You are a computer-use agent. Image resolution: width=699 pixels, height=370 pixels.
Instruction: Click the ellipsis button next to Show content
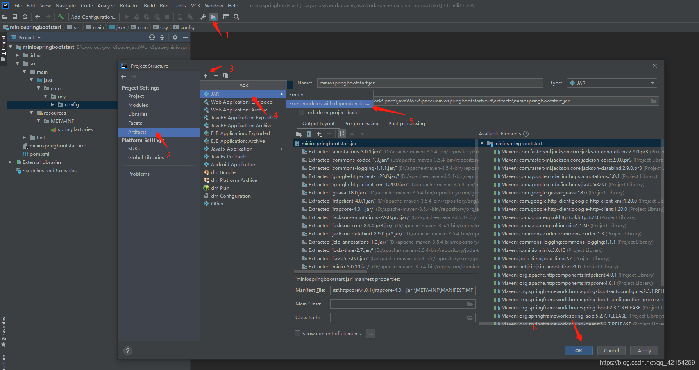pyautogui.click(x=371, y=333)
